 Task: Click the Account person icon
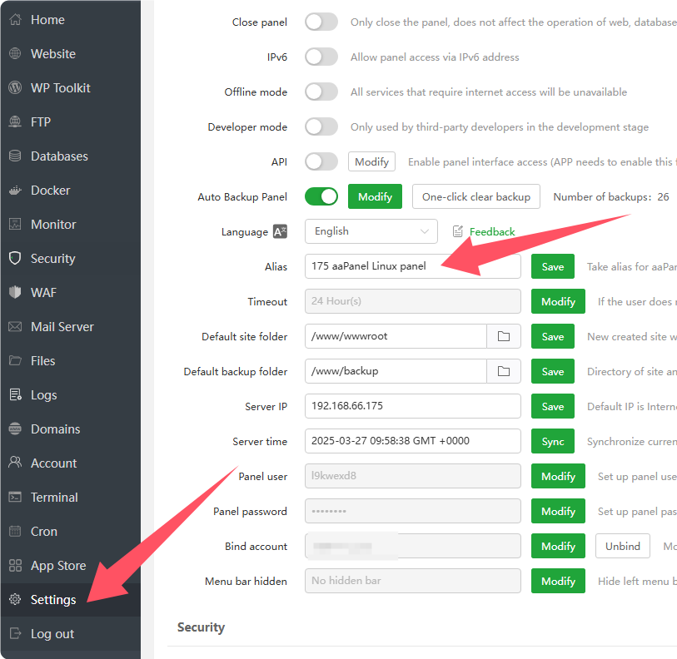coord(15,463)
